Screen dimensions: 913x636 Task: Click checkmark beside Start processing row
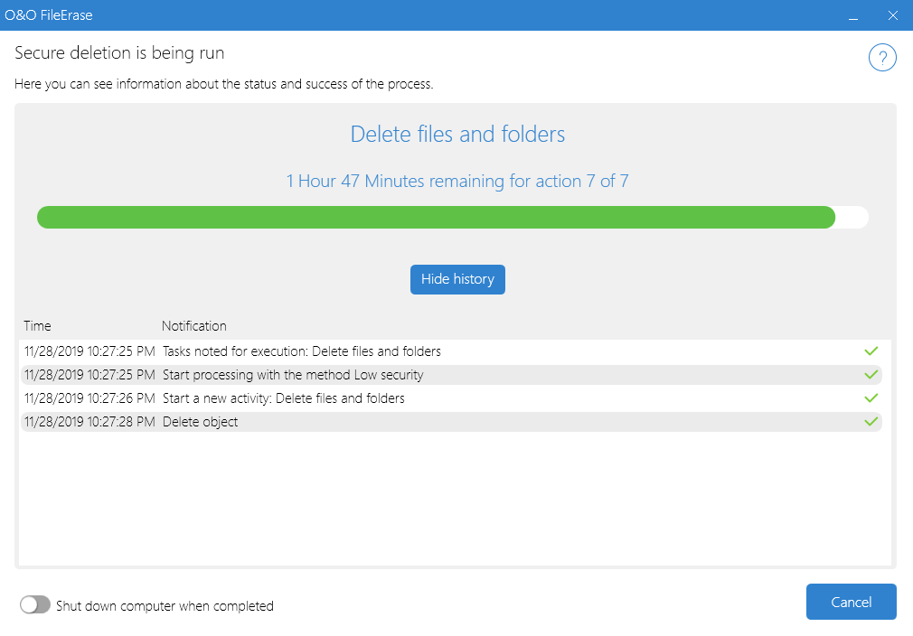coord(871,374)
